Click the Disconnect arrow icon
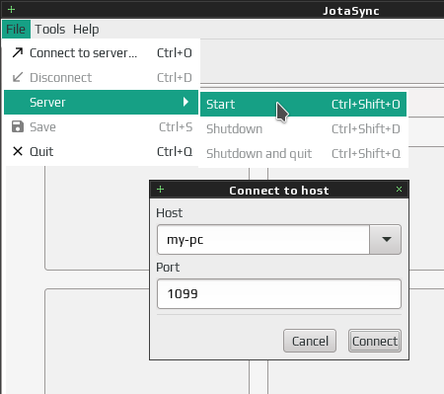The image size is (444, 394). pyautogui.click(x=18, y=77)
